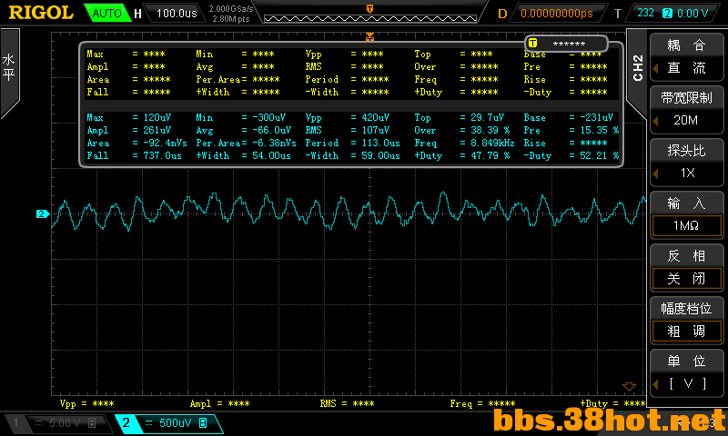
Task: Click the bottom bar RMS = **** readout
Action: point(347,403)
